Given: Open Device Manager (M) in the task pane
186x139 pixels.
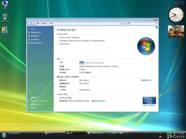Looking at the screenshot, I should [36, 32].
